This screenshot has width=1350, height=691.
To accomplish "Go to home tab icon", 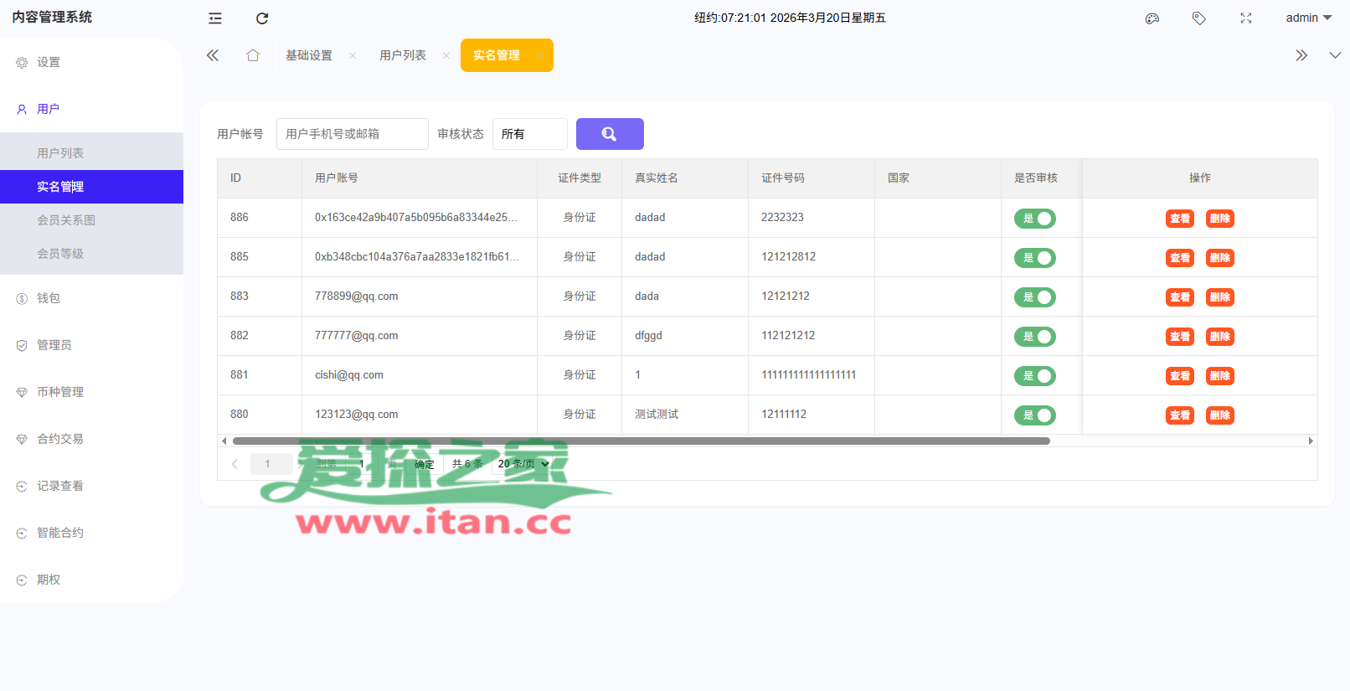I will (x=253, y=55).
